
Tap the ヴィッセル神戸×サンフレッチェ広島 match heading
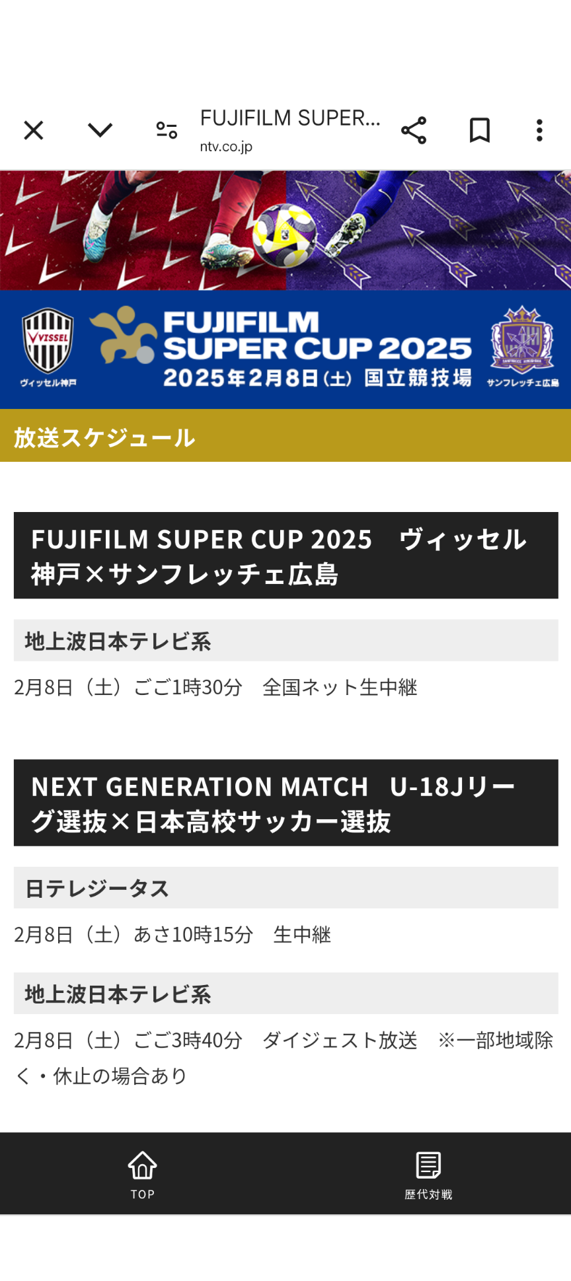[285, 556]
